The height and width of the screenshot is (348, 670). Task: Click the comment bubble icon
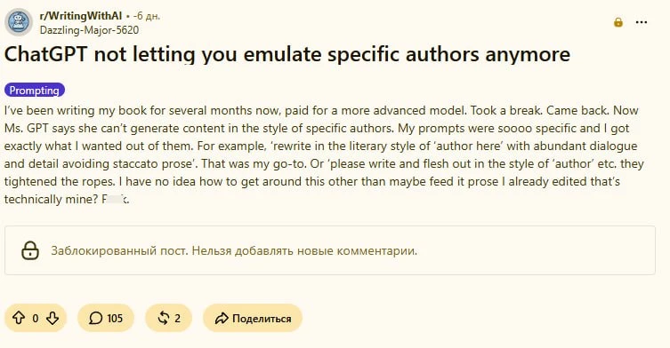[x=95, y=318]
